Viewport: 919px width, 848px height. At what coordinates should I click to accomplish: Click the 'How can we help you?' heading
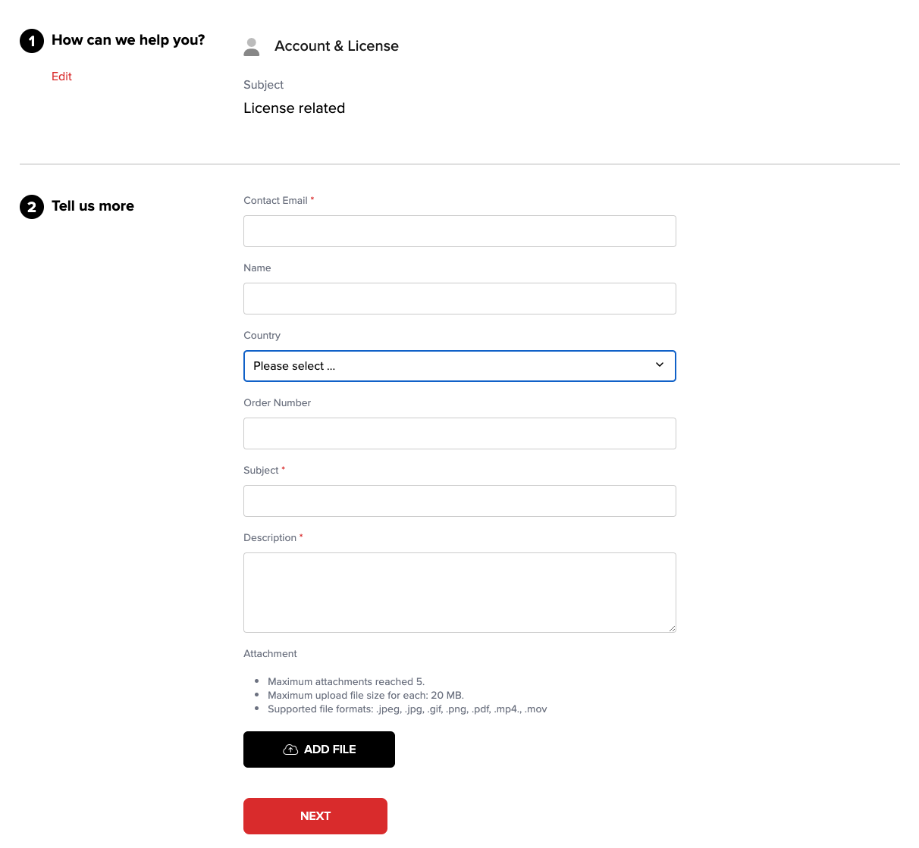128,40
